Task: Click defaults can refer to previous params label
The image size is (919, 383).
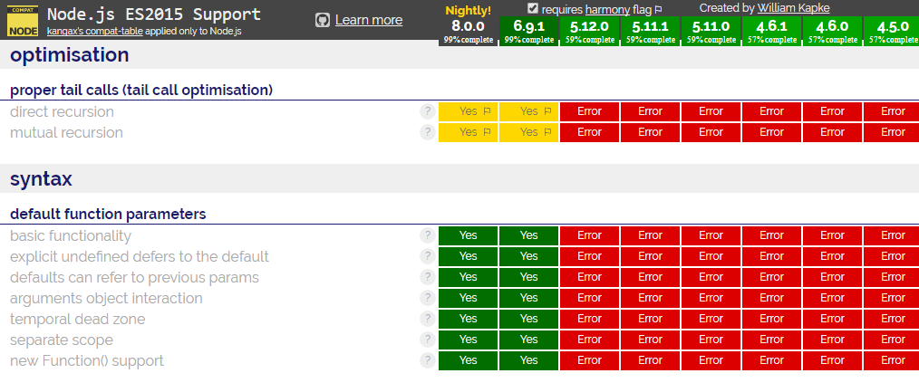Action: click(x=134, y=277)
